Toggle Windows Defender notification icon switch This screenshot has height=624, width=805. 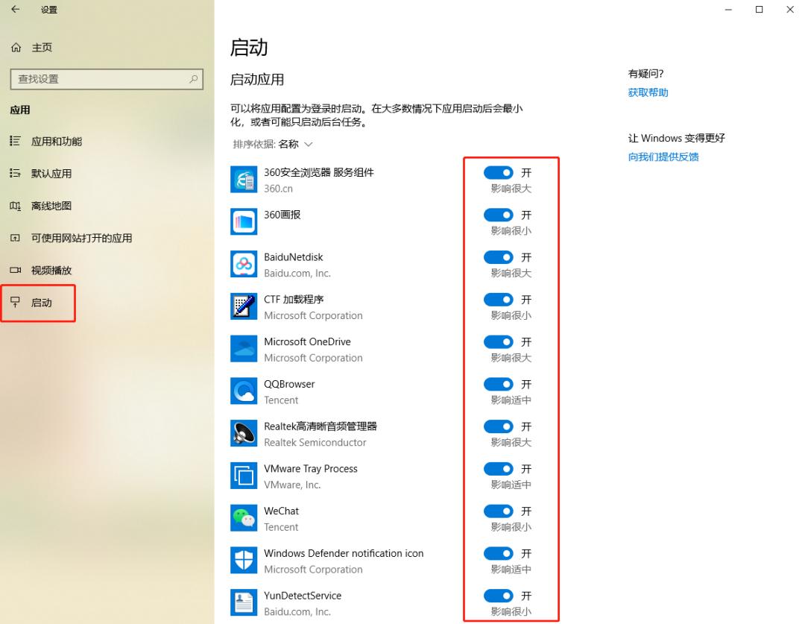click(x=499, y=554)
